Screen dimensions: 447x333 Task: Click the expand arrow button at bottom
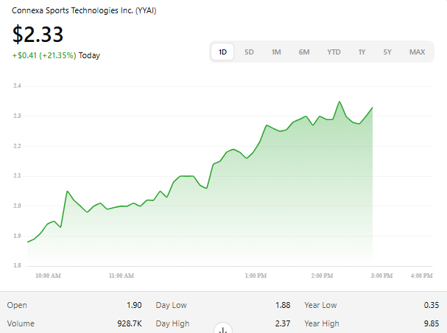(x=223, y=329)
